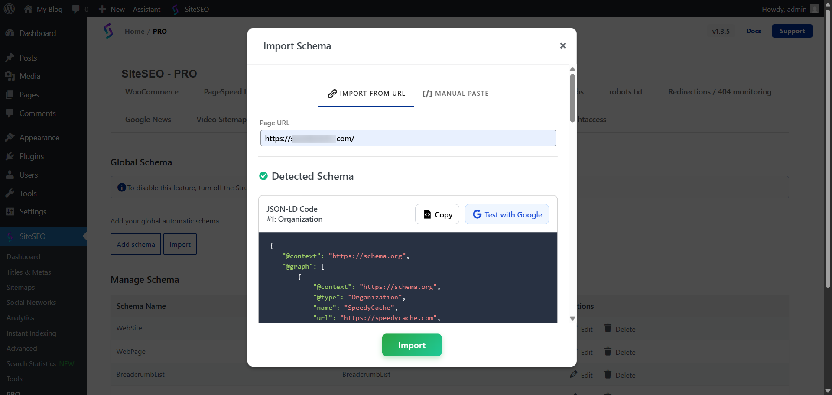Viewport: 832px width, 395px height.
Task: Click Test with Google button
Action: click(x=507, y=214)
